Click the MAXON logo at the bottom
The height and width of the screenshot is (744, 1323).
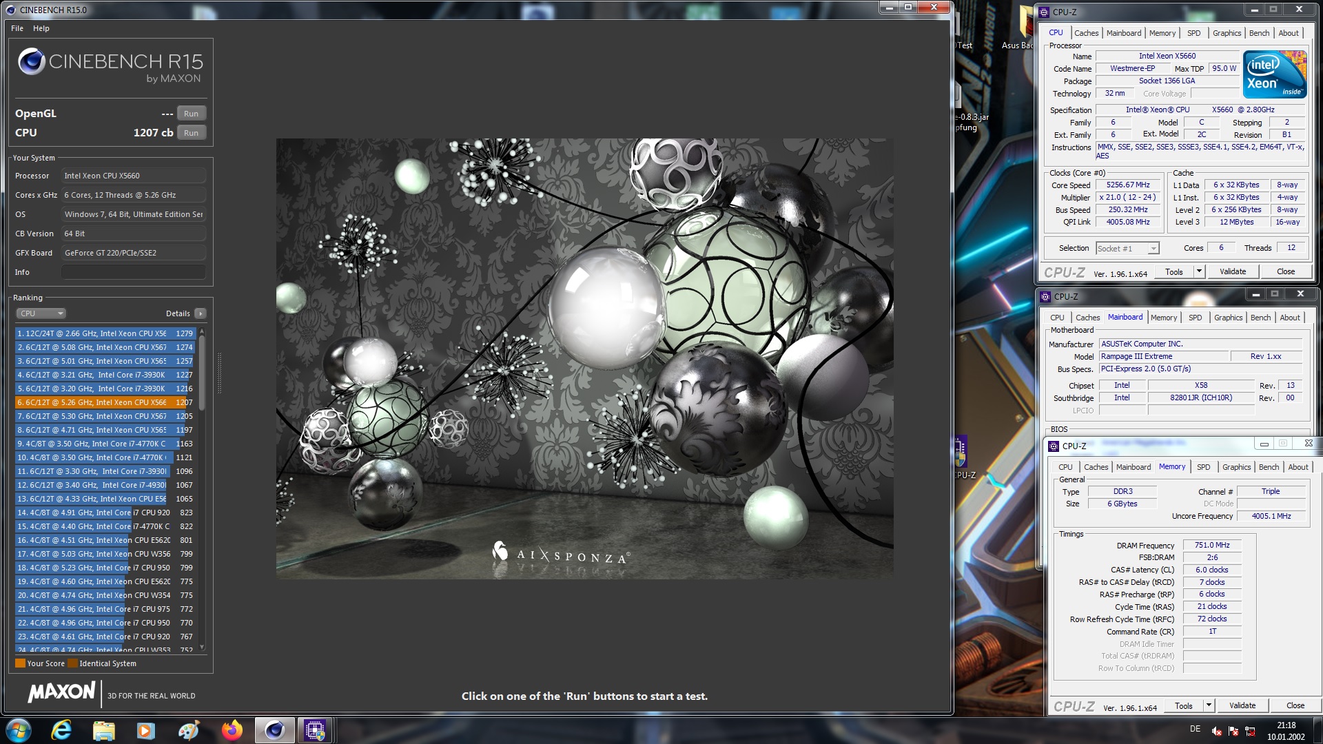coord(61,692)
